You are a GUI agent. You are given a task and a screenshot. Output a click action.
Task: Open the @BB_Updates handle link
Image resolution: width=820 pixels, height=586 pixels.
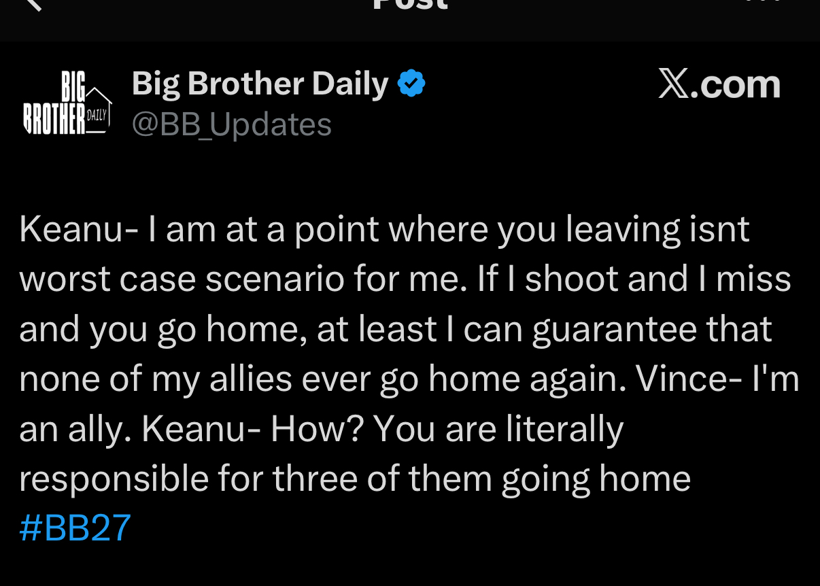point(231,125)
